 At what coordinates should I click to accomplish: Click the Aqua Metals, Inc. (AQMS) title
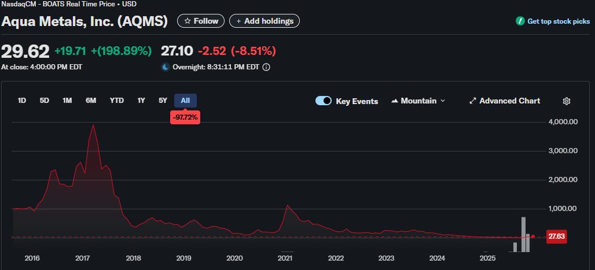[85, 21]
